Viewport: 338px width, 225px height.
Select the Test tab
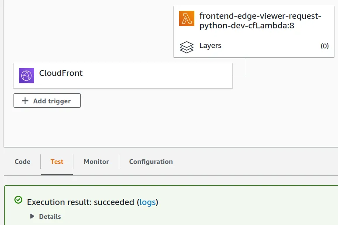click(x=57, y=161)
